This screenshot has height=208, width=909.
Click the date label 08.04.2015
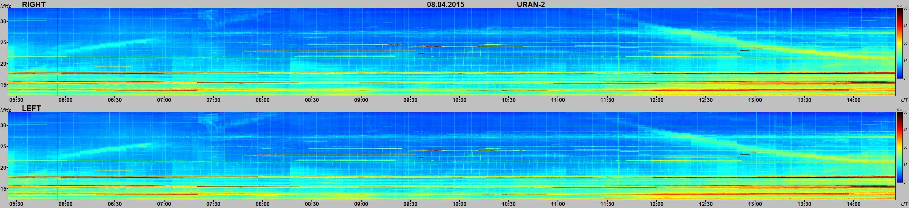[445, 4]
